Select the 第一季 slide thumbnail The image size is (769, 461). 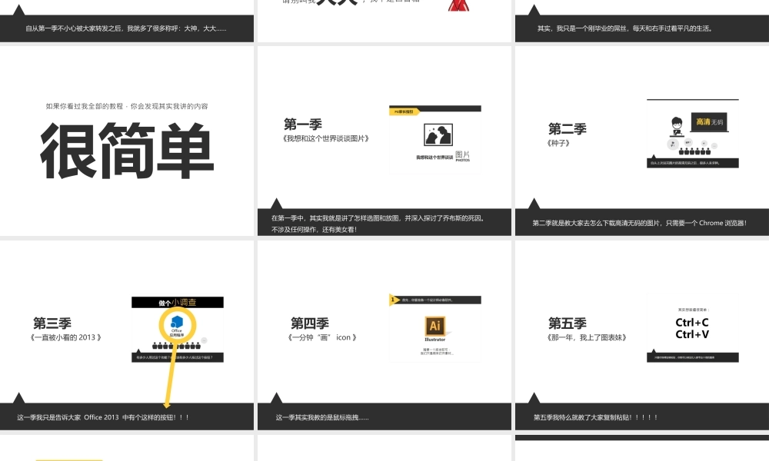click(384, 138)
